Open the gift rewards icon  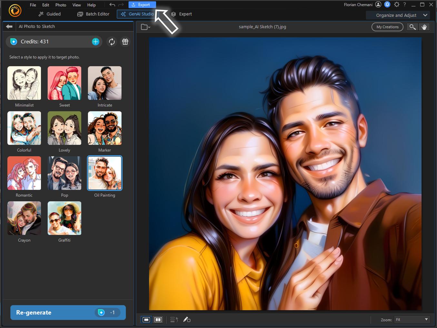125,42
